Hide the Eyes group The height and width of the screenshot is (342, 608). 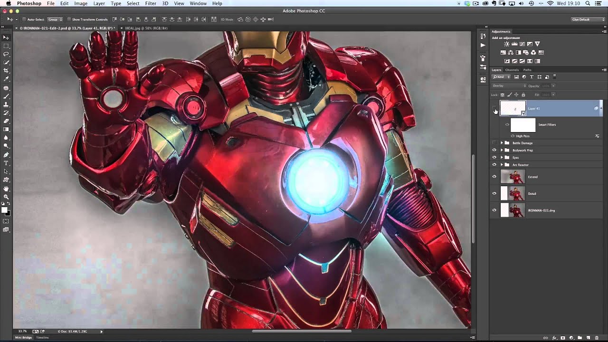point(494,157)
